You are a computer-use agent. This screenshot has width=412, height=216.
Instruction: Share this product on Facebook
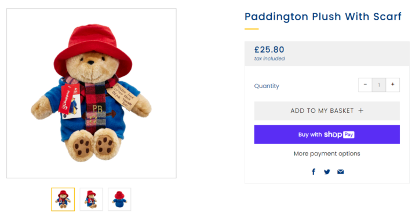(313, 171)
